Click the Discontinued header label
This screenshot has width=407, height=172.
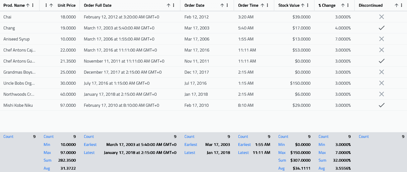pyautogui.click(x=371, y=5)
